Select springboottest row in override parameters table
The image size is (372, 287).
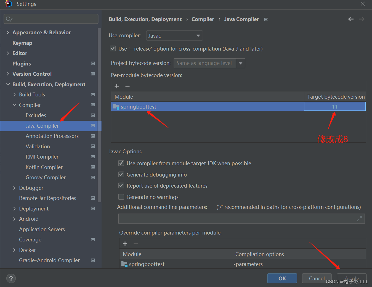coord(243,264)
